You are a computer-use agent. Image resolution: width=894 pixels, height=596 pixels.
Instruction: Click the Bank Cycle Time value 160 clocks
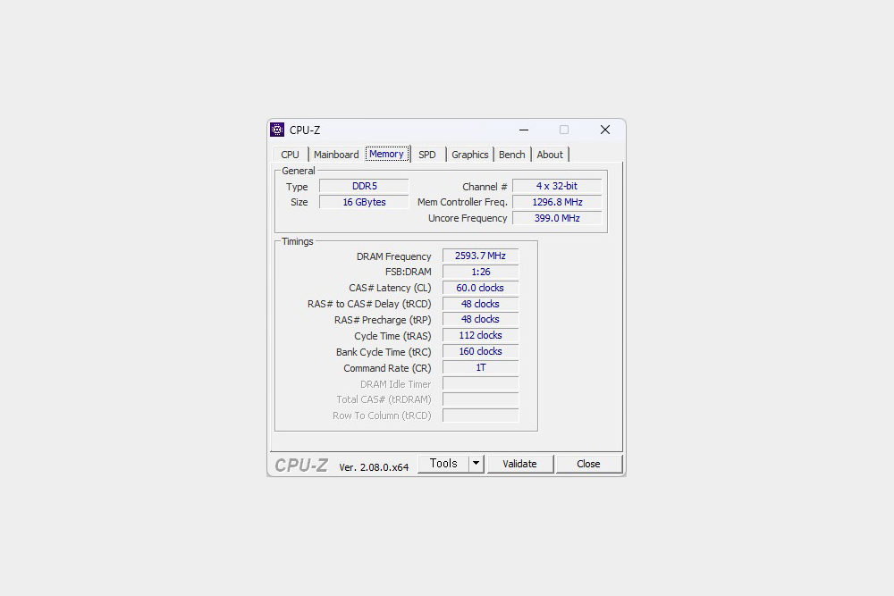tap(480, 351)
